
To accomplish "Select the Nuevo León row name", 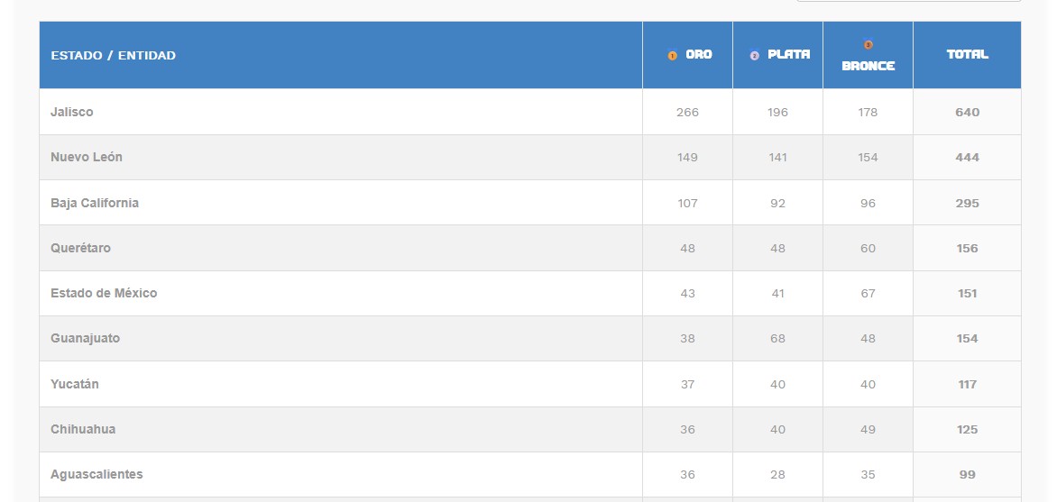I will click(87, 157).
